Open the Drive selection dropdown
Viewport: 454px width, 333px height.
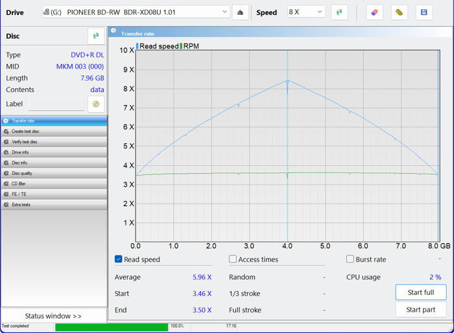136,12
